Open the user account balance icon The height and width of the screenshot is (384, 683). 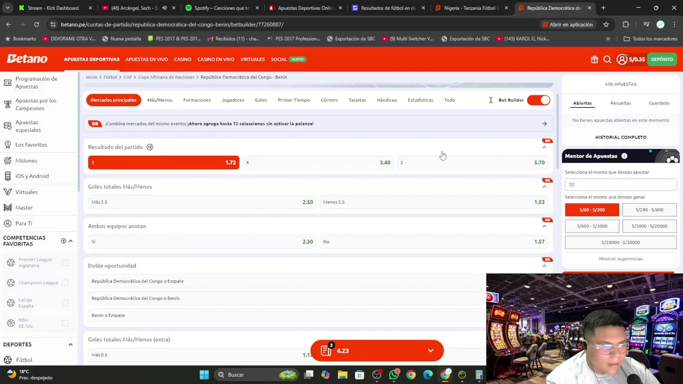click(622, 59)
